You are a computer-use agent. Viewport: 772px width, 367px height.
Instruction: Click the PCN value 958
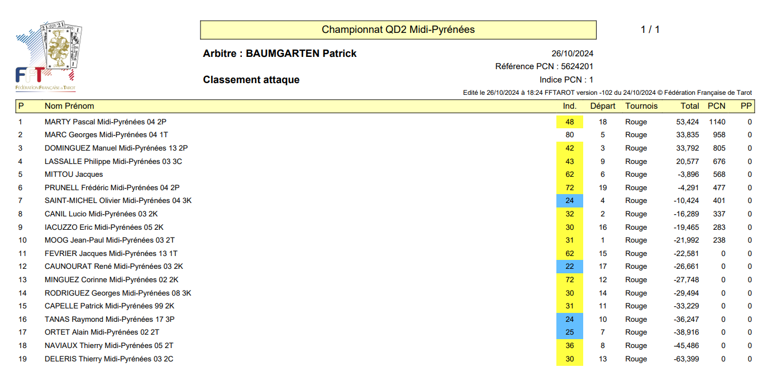click(719, 135)
